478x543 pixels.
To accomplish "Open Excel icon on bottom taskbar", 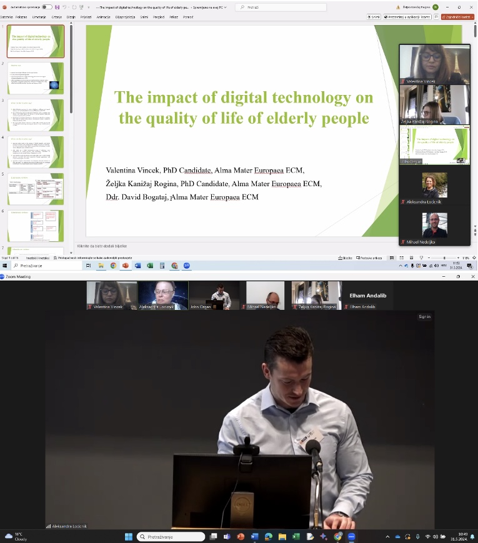I will (296, 536).
